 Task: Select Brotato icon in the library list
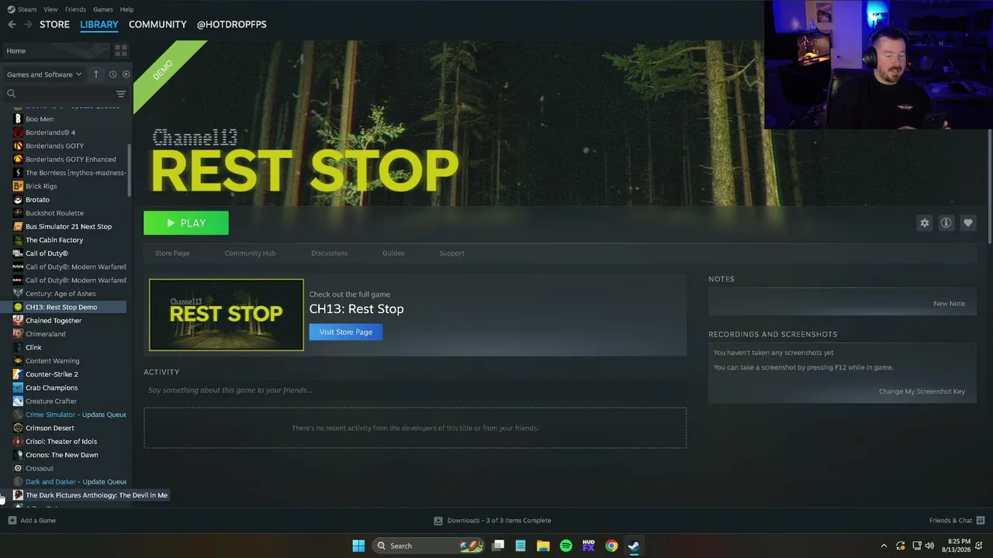[18, 200]
